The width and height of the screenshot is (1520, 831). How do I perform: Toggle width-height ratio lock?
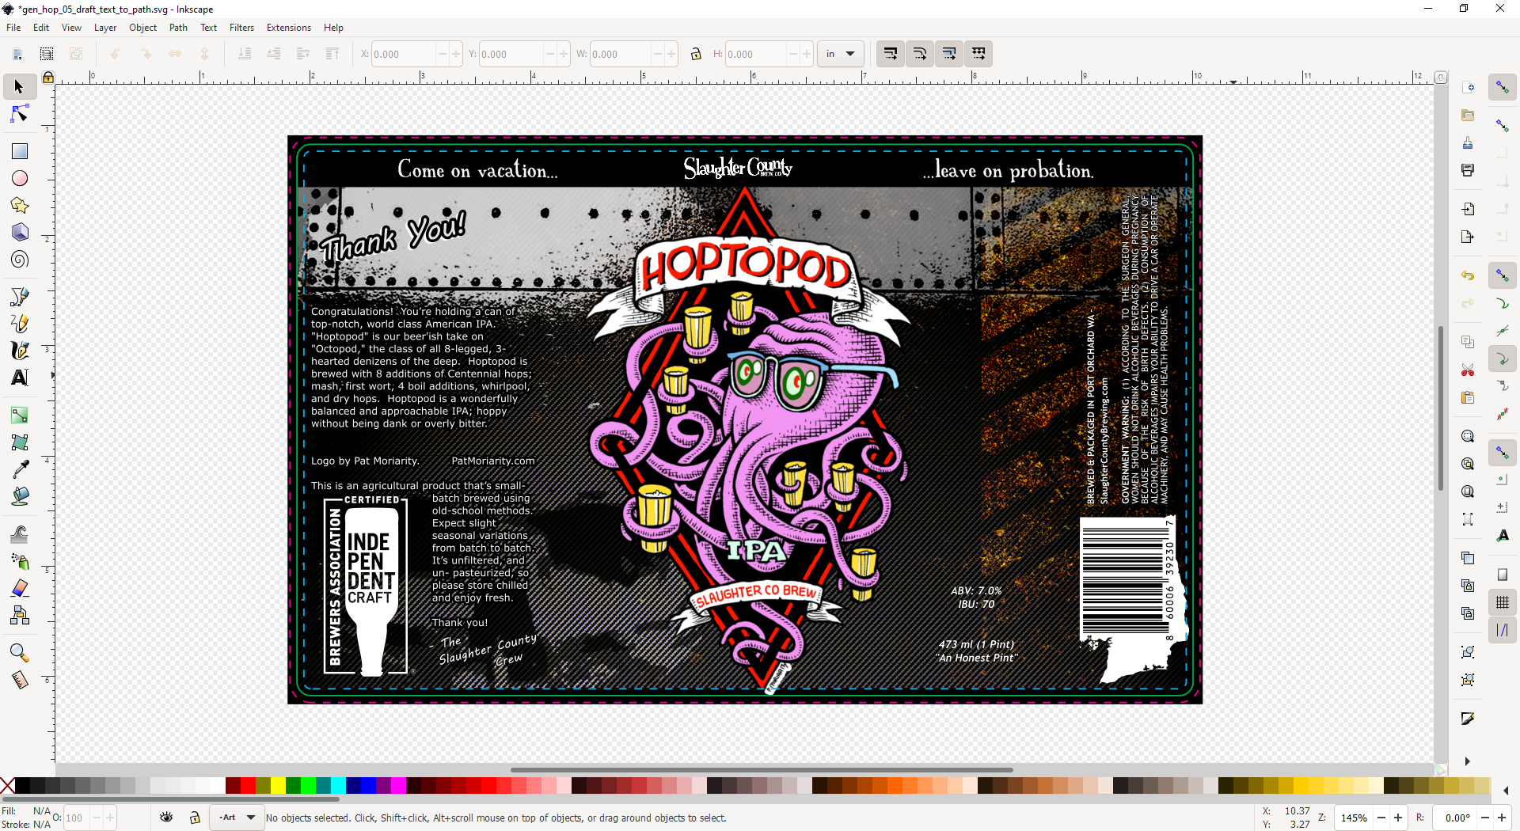(x=696, y=54)
